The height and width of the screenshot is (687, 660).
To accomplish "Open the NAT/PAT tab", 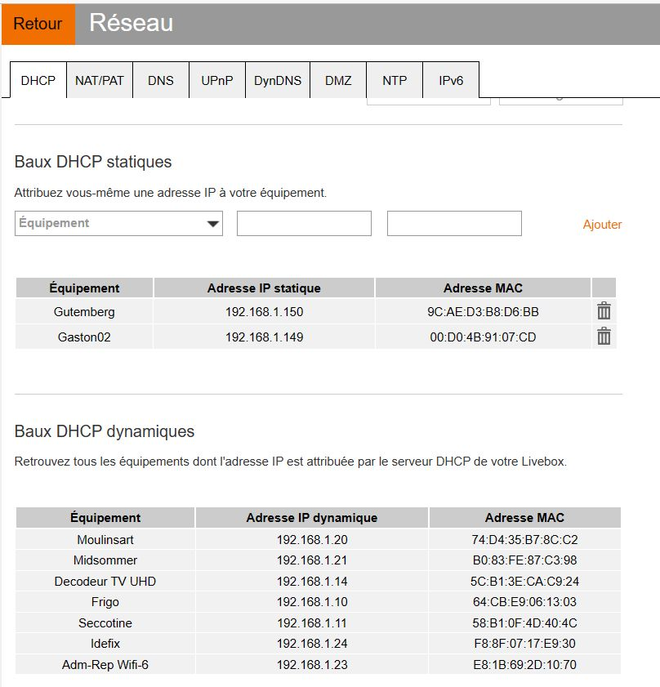I will (100, 81).
